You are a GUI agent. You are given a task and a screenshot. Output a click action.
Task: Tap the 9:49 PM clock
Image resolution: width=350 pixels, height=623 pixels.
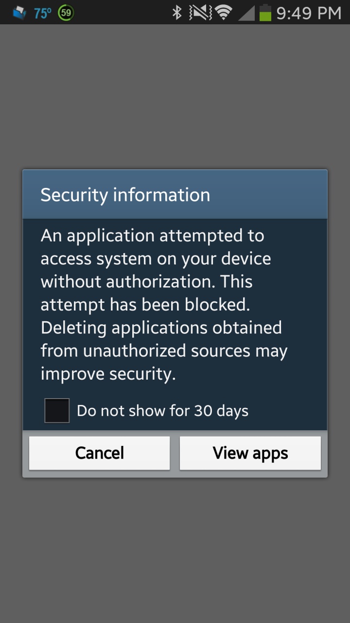point(309,13)
